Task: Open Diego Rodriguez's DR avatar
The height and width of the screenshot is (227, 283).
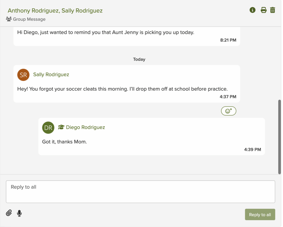Action: pyautogui.click(x=48, y=127)
